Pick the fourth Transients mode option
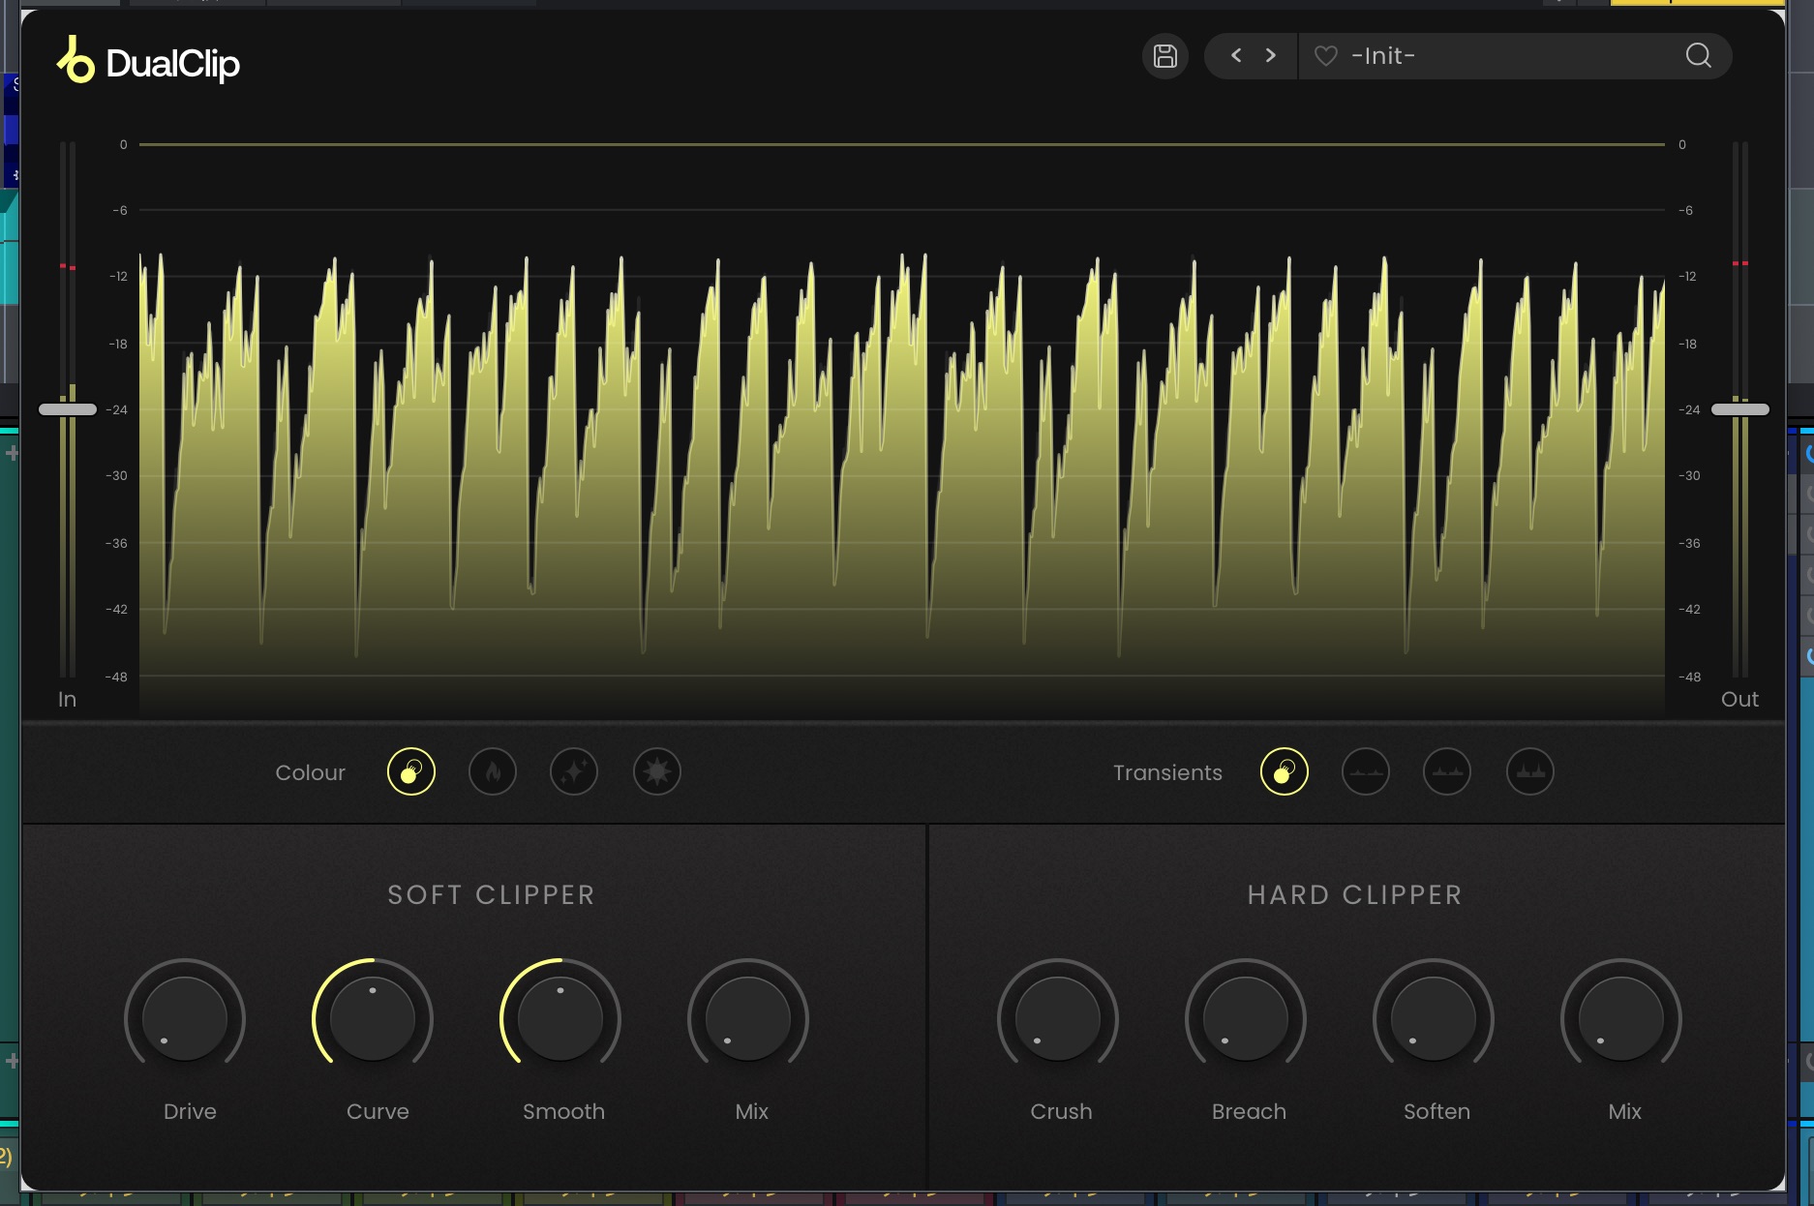Image resolution: width=1814 pixels, height=1206 pixels. (x=1530, y=772)
